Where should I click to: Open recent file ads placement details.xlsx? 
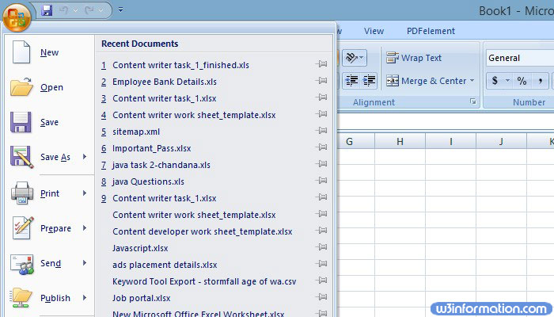(165, 265)
